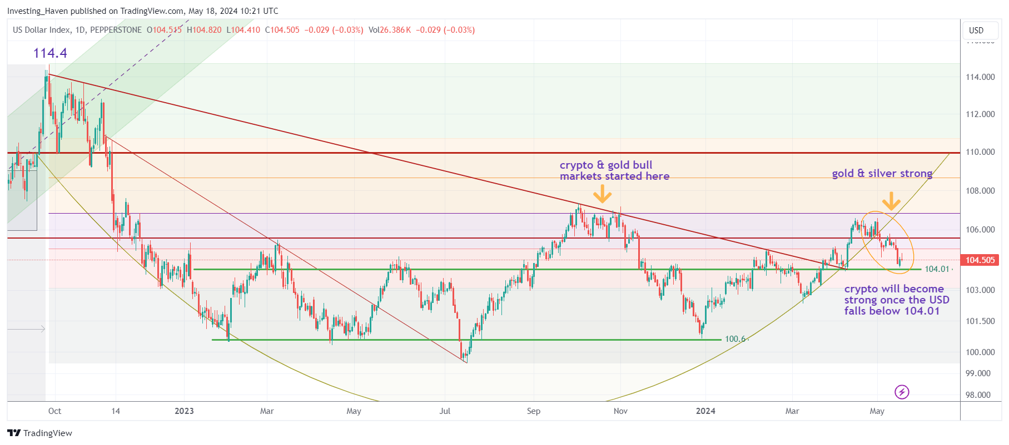This screenshot has height=445, width=1009.
Task: Click the 100.6 support line label
Action: (x=735, y=339)
